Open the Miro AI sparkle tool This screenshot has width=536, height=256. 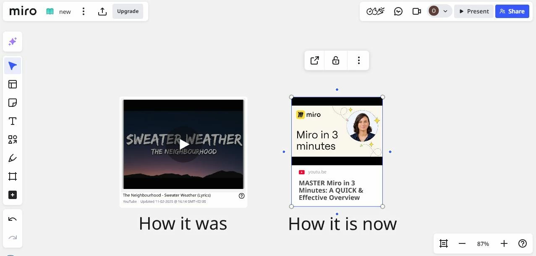click(13, 41)
